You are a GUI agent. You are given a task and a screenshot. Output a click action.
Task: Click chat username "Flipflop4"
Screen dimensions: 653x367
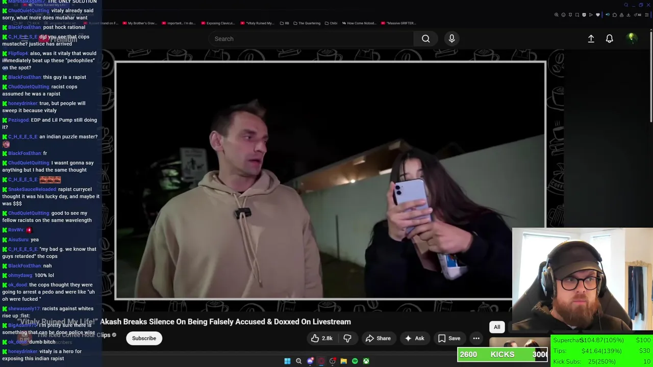(18, 54)
